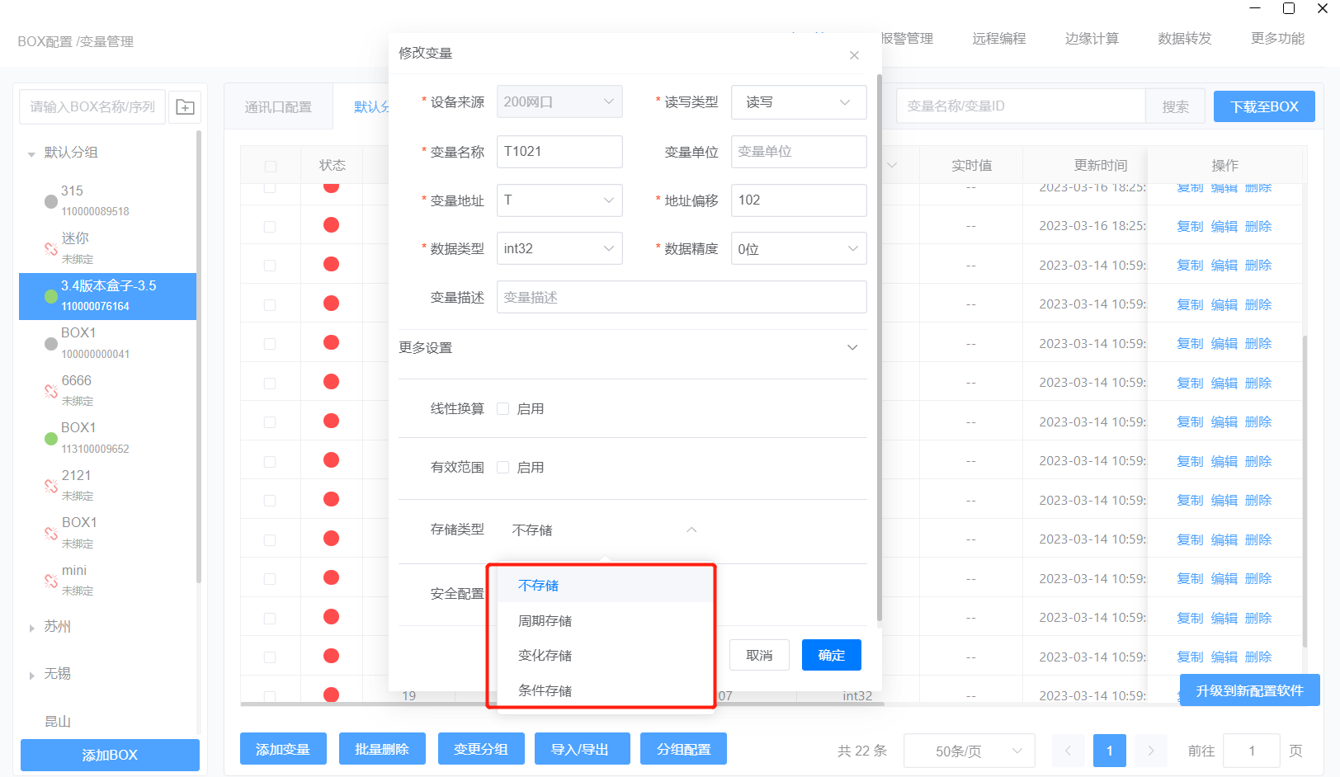Click the 变量名称/变量ID search field

click(1021, 106)
